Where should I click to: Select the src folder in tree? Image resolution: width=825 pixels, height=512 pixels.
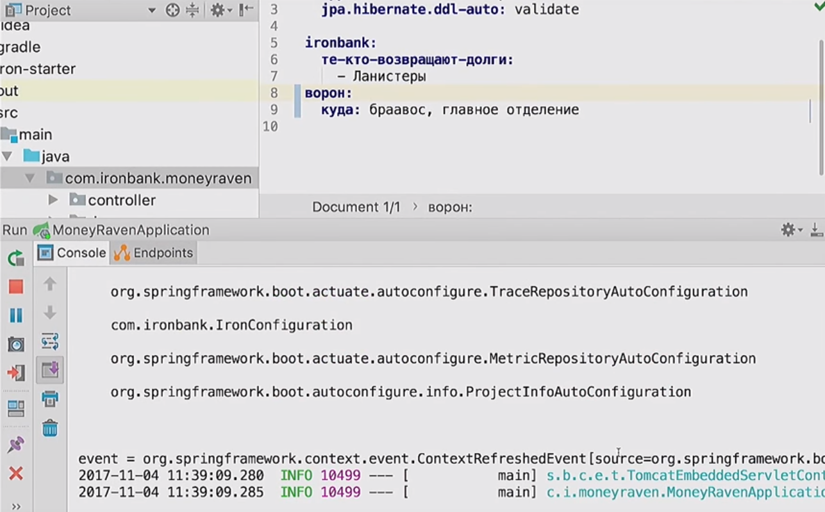pos(9,113)
